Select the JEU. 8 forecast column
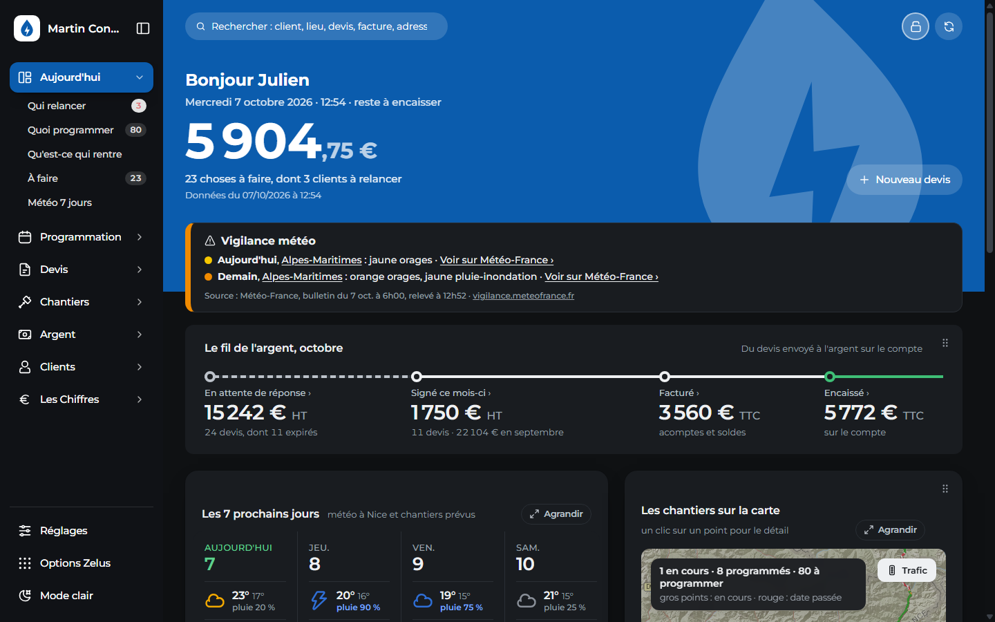The height and width of the screenshot is (622, 995). tap(349, 577)
